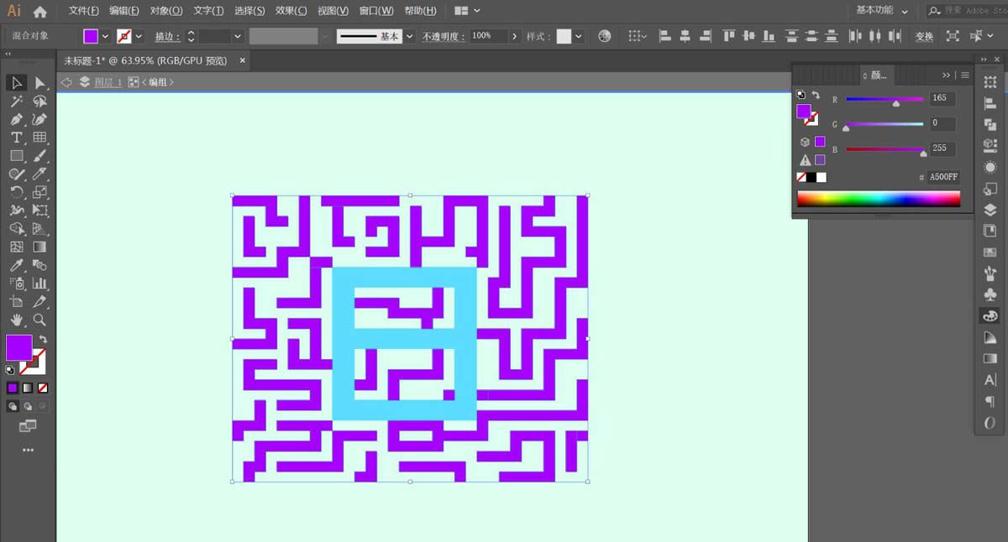
Task: Open the stroke weight dropdown
Action: click(x=238, y=36)
